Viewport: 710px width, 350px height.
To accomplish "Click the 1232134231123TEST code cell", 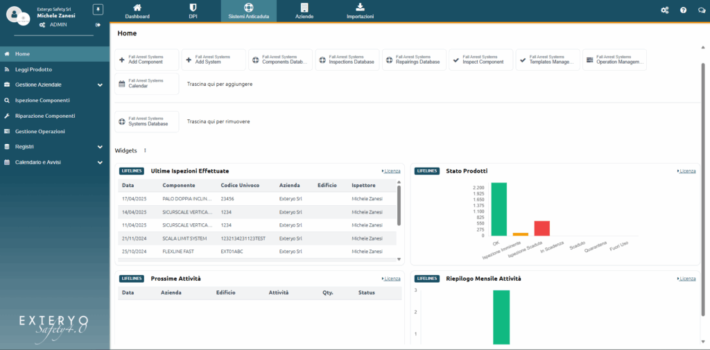I will point(243,238).
